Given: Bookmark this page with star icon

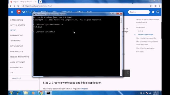Looking at the screenshot, I should (151, 6).
